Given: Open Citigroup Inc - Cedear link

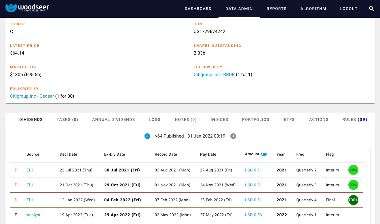Looking at the screenshot, I should pos(32,96).
